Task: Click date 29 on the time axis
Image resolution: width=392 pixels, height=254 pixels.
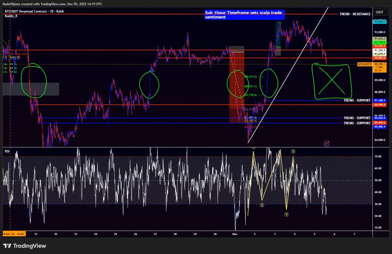Action: [195, 234]
